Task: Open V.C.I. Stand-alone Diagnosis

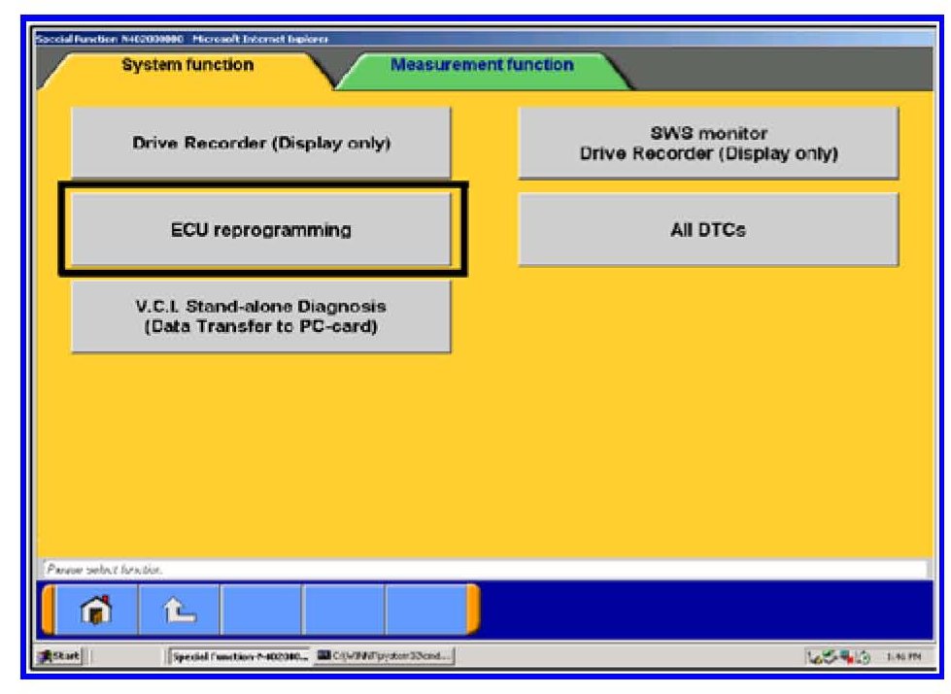Action: (260, 316)
